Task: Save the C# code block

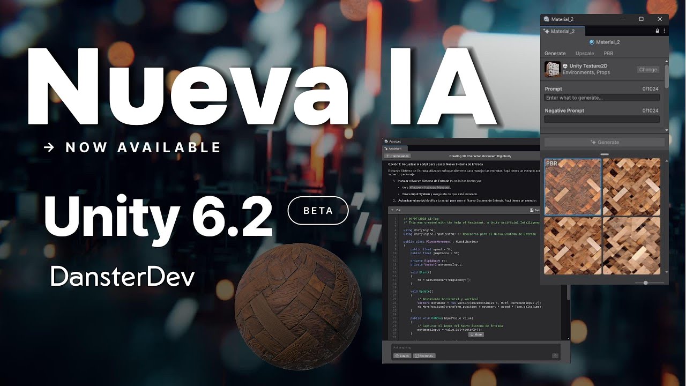Action: click(535, 211)
